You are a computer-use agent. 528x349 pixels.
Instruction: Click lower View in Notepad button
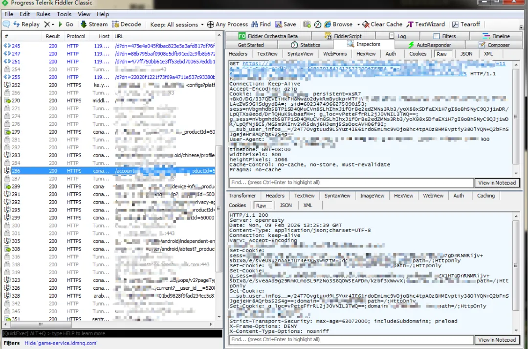[497, 340]
